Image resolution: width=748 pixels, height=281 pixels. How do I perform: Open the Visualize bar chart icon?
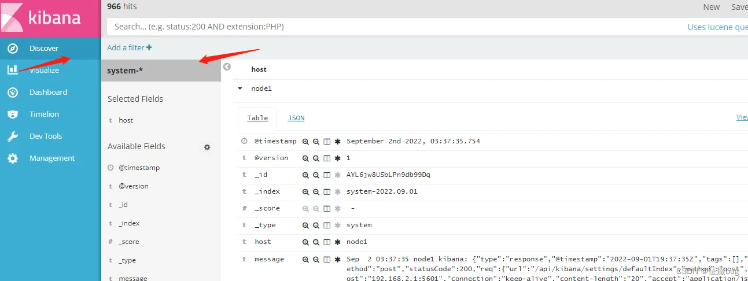point(12,70)
